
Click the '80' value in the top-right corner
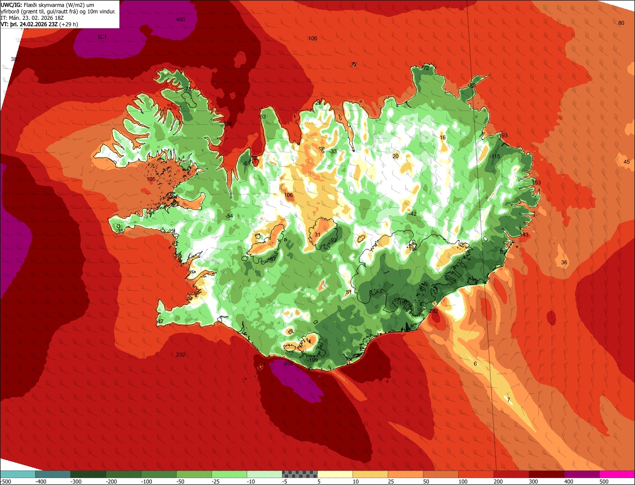click(621, 23)
